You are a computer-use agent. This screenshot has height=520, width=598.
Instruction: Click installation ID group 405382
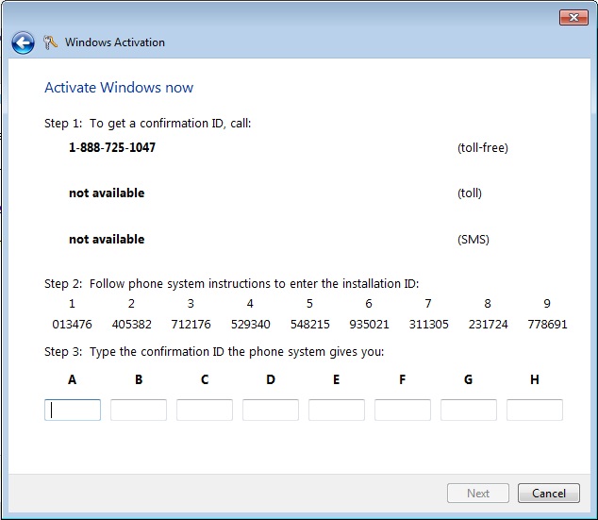tap(131, 325)
